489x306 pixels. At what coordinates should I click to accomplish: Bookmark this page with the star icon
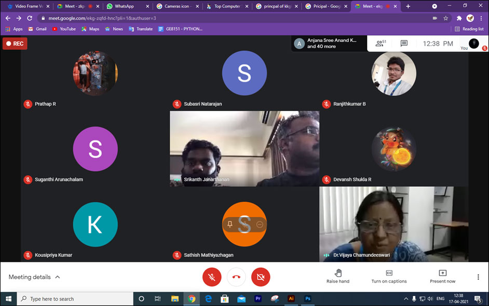[445, 18]
